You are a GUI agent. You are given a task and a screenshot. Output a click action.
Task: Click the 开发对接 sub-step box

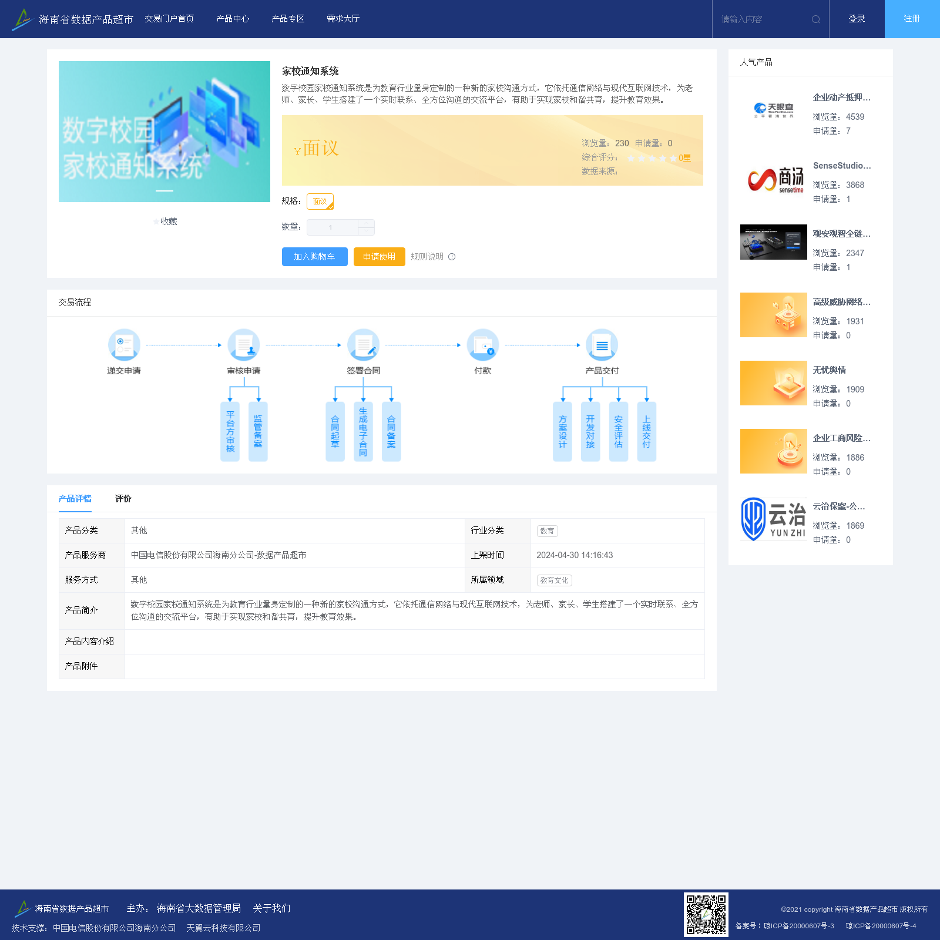tap(590, 431)
